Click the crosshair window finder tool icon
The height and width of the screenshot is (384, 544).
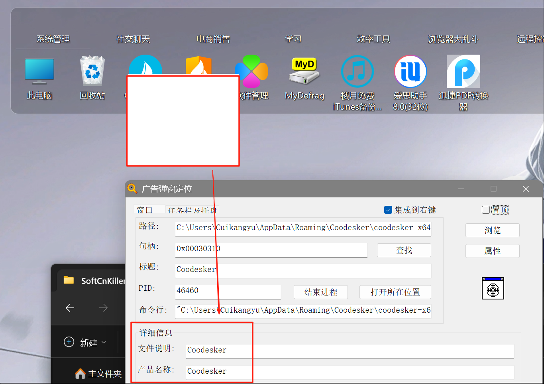click(x=493, y=288)
